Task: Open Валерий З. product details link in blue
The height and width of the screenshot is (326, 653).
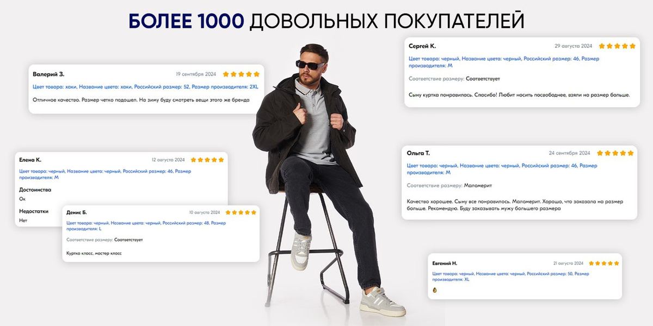Action: tap(145, 86)
